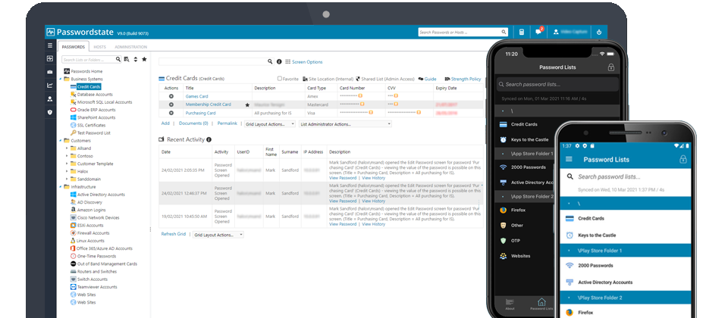Tap the lock icon on the dark iPhone screen
This screenshot has width=728, height=318.
coord(611,67)
